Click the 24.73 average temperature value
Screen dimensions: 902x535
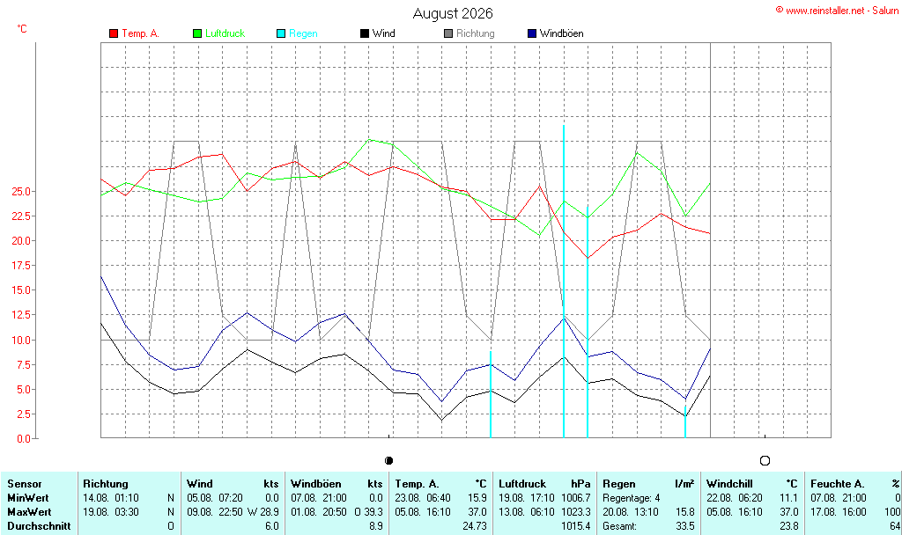coord(475,526)
